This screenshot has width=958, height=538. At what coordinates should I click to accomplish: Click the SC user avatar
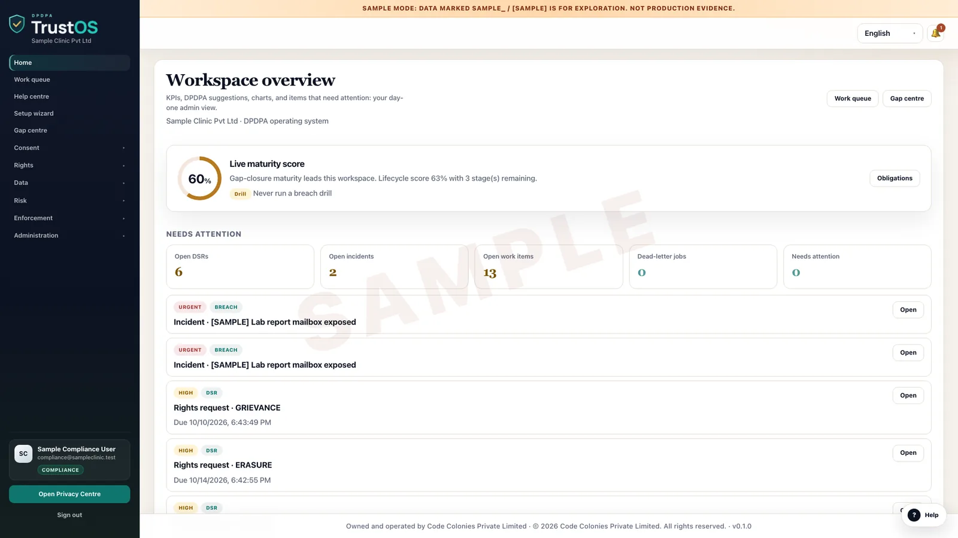click(23, 454)
